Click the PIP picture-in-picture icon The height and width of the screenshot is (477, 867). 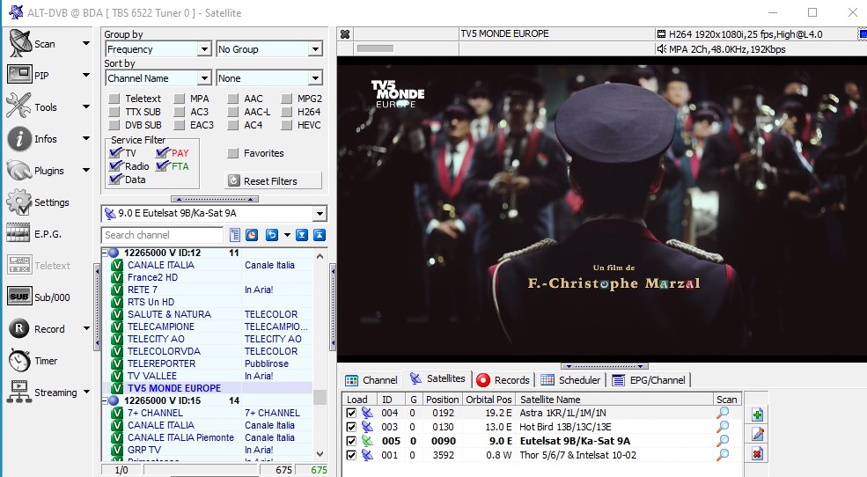(x=19, y=74)
